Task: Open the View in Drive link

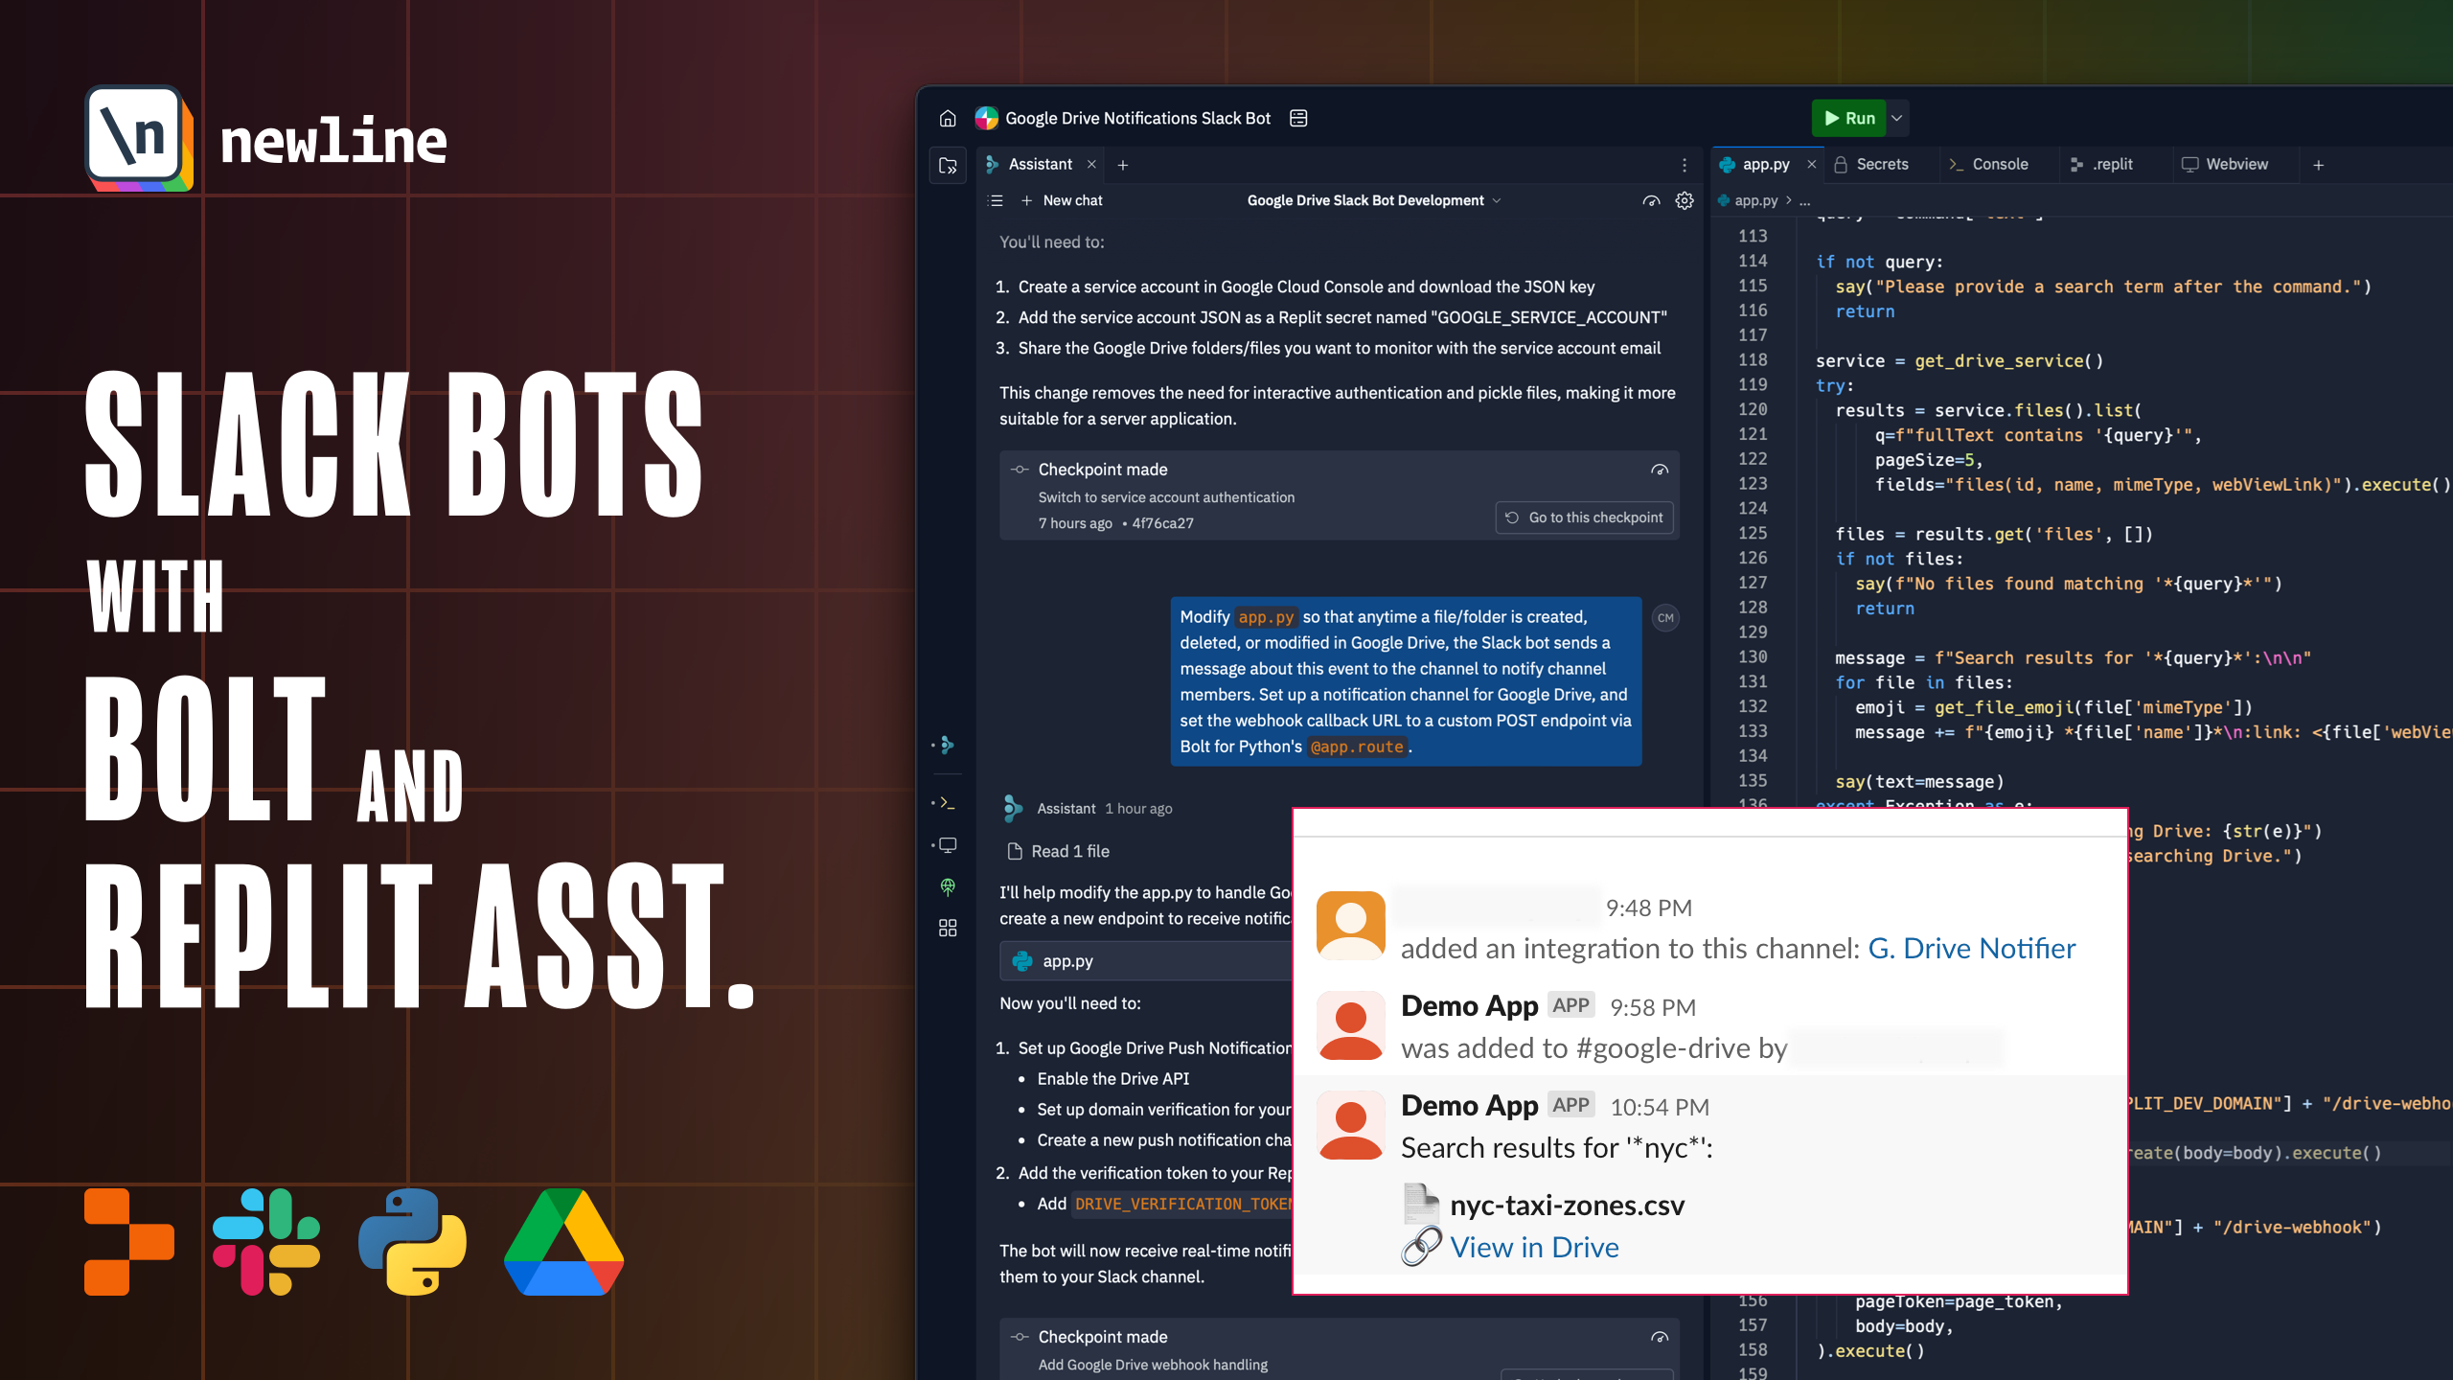Action: pos(1533,1247)
